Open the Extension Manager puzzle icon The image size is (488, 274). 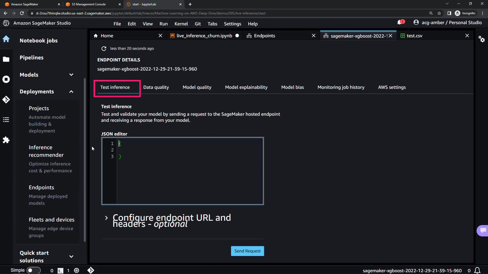pyautogui.click(x=6, y=140)
